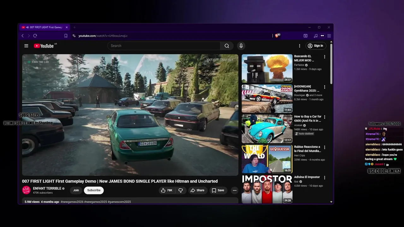Click the Join membership button
Screen dimensions: 404x227
coord(76,190)
